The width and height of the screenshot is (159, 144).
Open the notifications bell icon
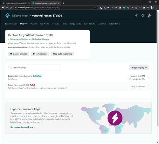click(x=136, y=16)
